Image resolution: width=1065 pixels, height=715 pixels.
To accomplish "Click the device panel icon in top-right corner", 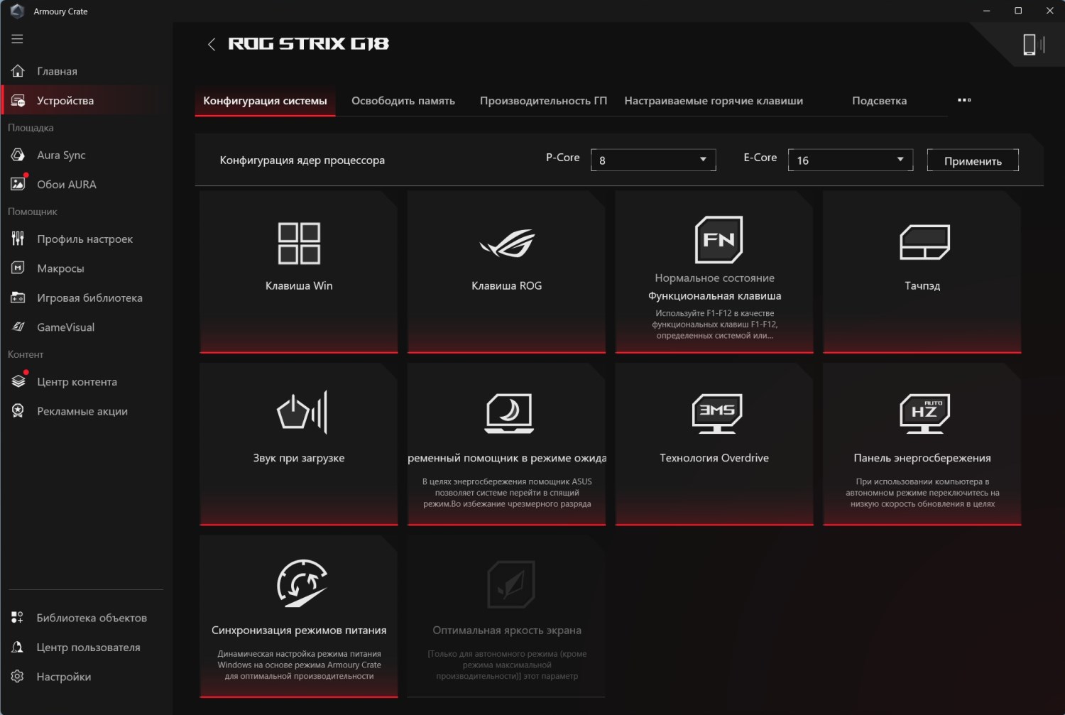I will pyautogui.click(x=1033, y=45).
